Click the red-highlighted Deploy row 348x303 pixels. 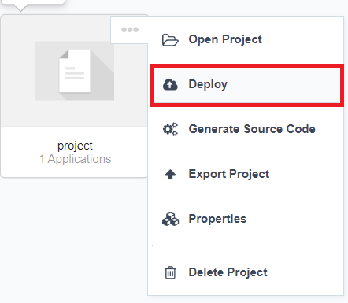[247, 85]
